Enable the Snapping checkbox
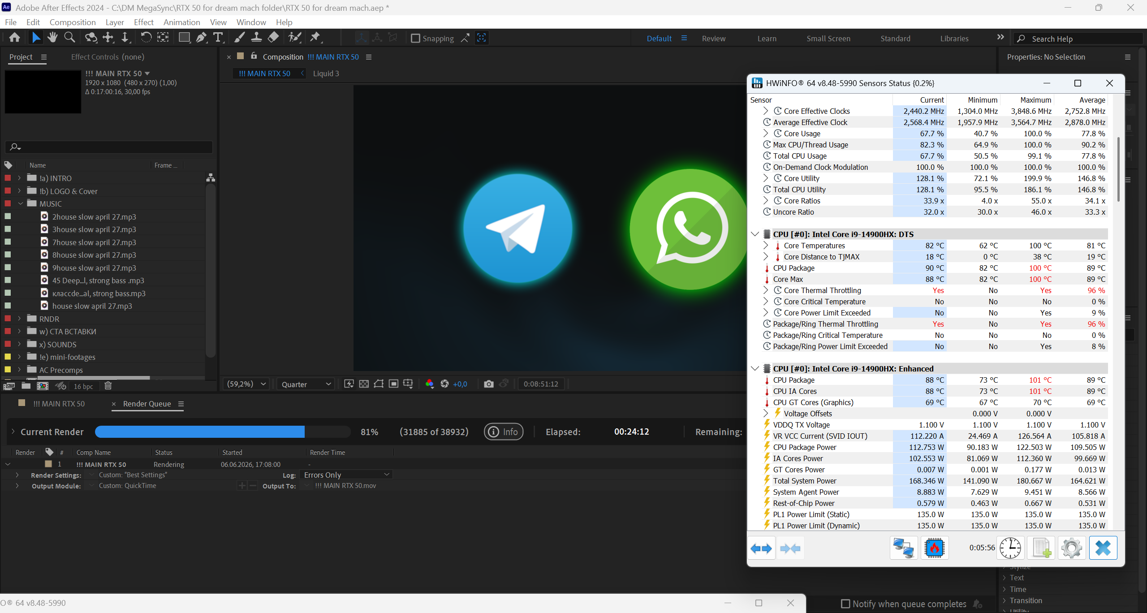 point(415,39)
